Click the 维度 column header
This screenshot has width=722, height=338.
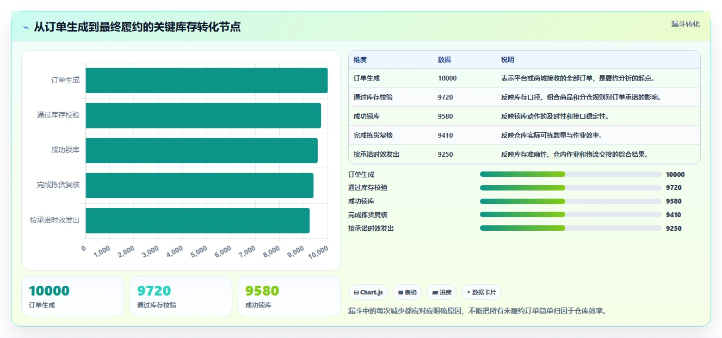(360, 60)
